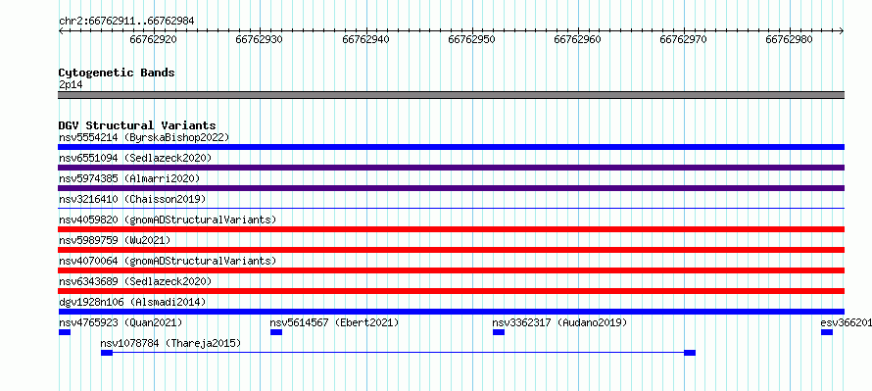Screen dimensions: 872x391
Task: Open variant label nsv1078784 (Thareja2015)
Action: coord(170,344)
